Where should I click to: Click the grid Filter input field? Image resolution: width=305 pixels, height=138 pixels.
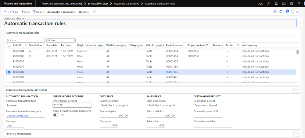26,40
